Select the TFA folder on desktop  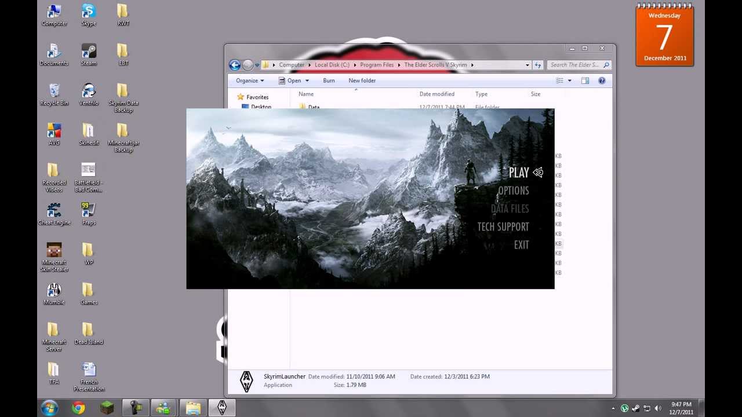(x=54, y=374)
